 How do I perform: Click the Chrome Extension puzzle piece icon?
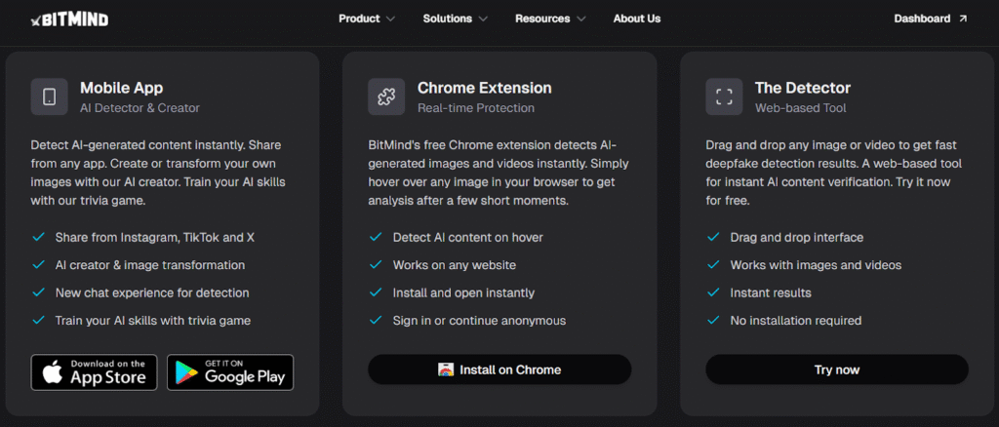[386, 97]
